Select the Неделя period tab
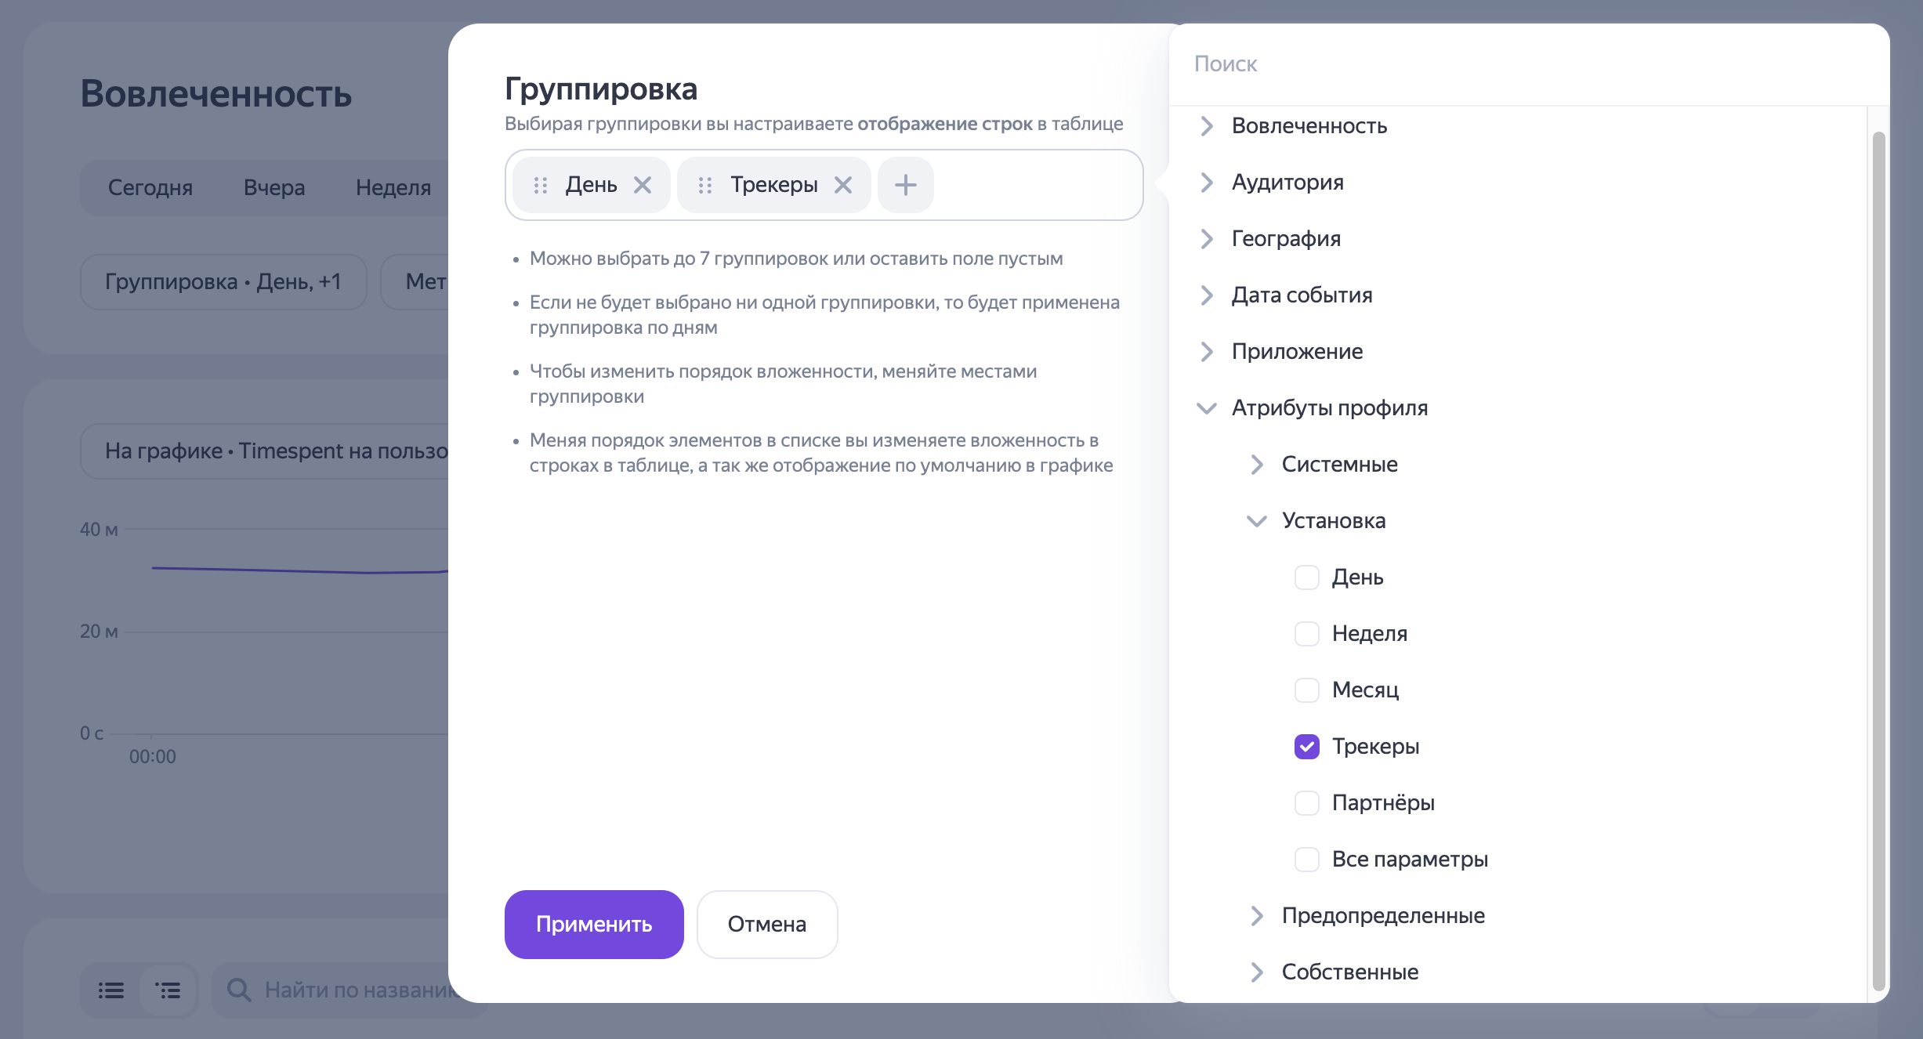The width and height of the screenshot is (1923, 1039). (x=393, y=188)
